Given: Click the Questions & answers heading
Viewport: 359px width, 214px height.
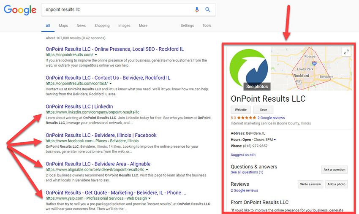Looking at the screenshot, I should [x=254, y=167].
